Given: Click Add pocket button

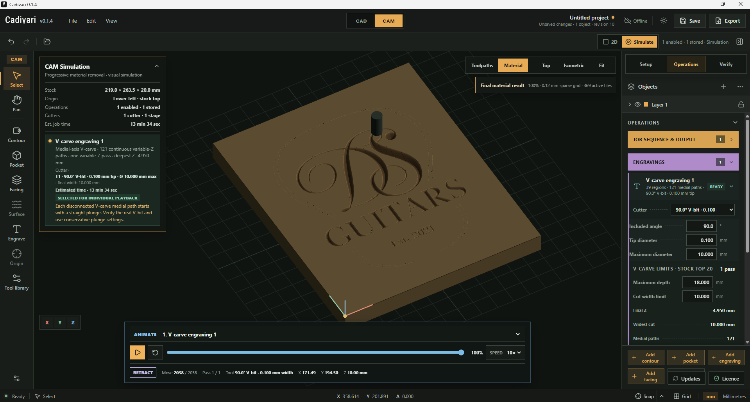Looking at the screenshot, I should (x=686, y=358).
